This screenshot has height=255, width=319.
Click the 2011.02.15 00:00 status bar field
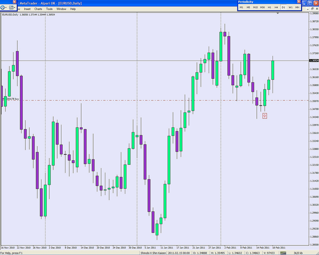179,253
